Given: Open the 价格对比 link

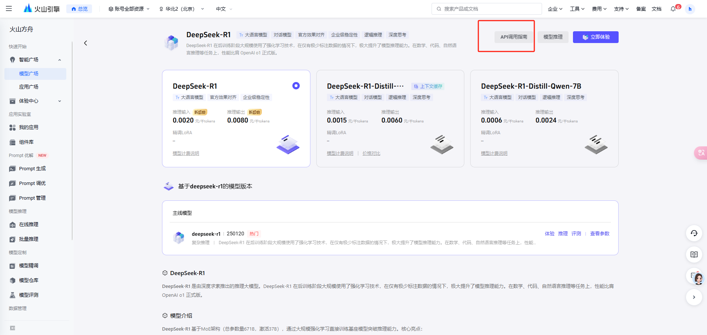Looking at the screenshot, I should click(371, 153).
